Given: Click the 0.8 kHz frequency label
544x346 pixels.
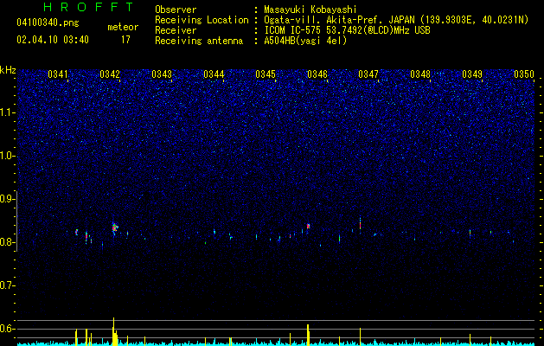Looking at the screenshot, I should 7,242.
